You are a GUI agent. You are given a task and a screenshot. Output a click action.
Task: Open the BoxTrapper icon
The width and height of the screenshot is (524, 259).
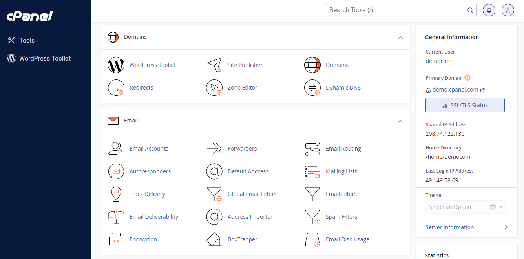click(214, 239)
